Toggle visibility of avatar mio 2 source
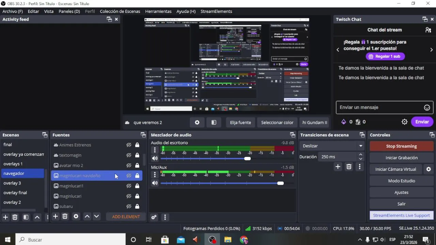The width and height of the screenshot is (436, 245). tap(129, 165)
